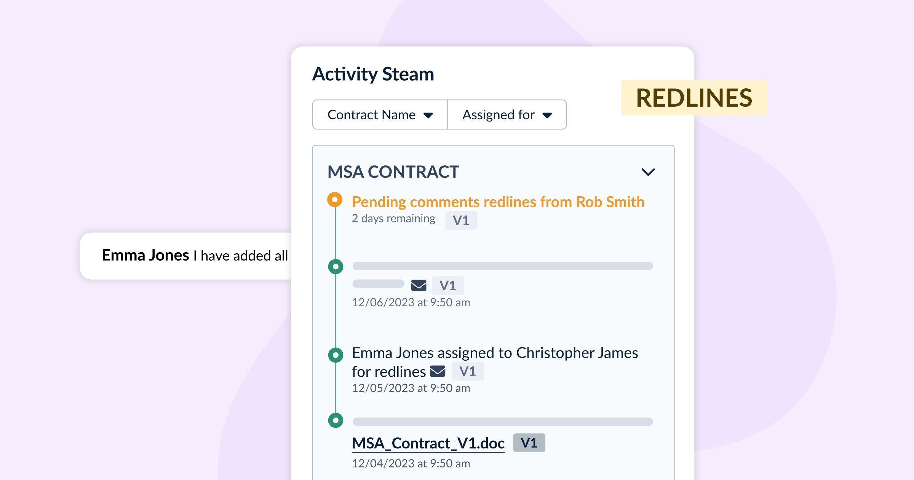Open the Contract Name dropdown

pos(380,114)
